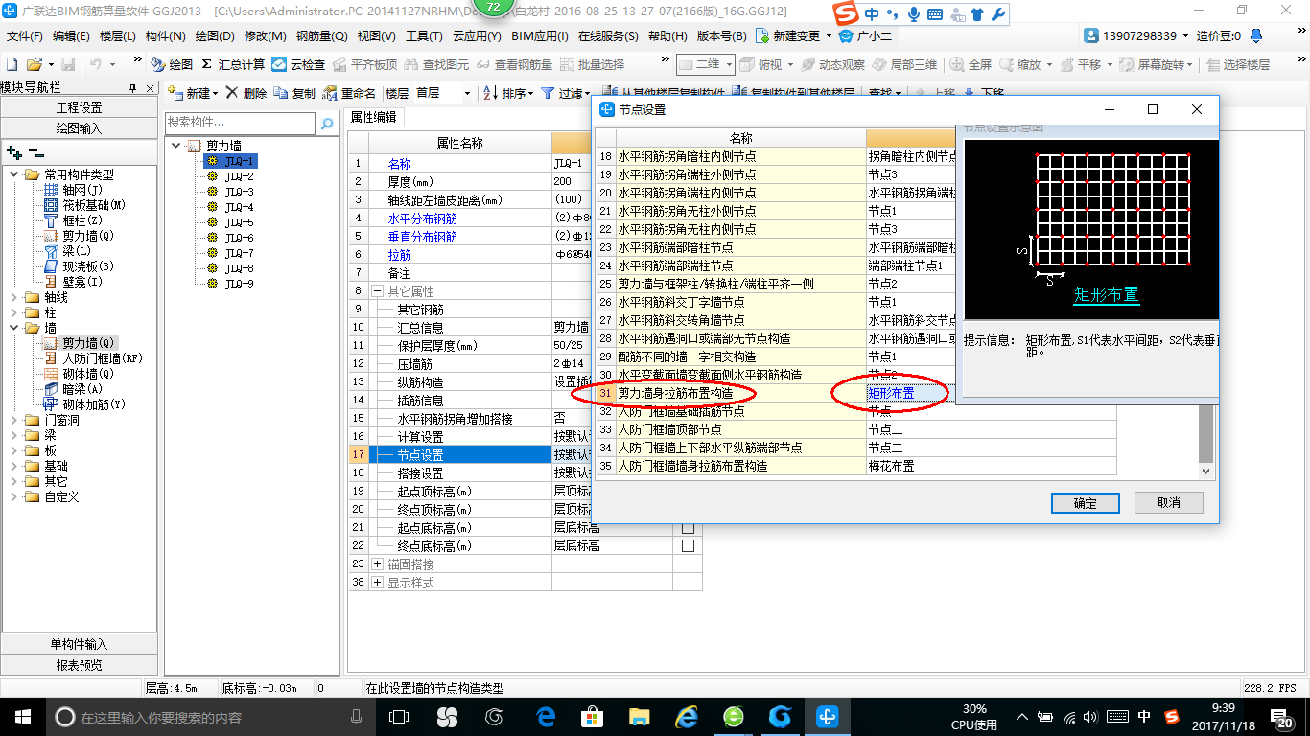This screenshot has height=736, width=1310.
Task: Click 工程设置 navigation button
Action: click(x=79, y=107)
